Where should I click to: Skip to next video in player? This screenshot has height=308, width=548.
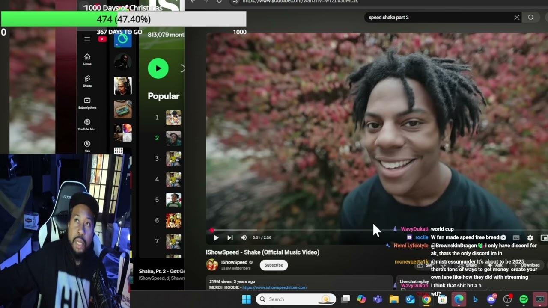pyautogui.click(x=230, y=238)
